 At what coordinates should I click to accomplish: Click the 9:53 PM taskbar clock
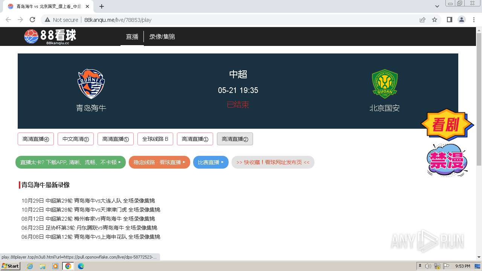point(463,266)
